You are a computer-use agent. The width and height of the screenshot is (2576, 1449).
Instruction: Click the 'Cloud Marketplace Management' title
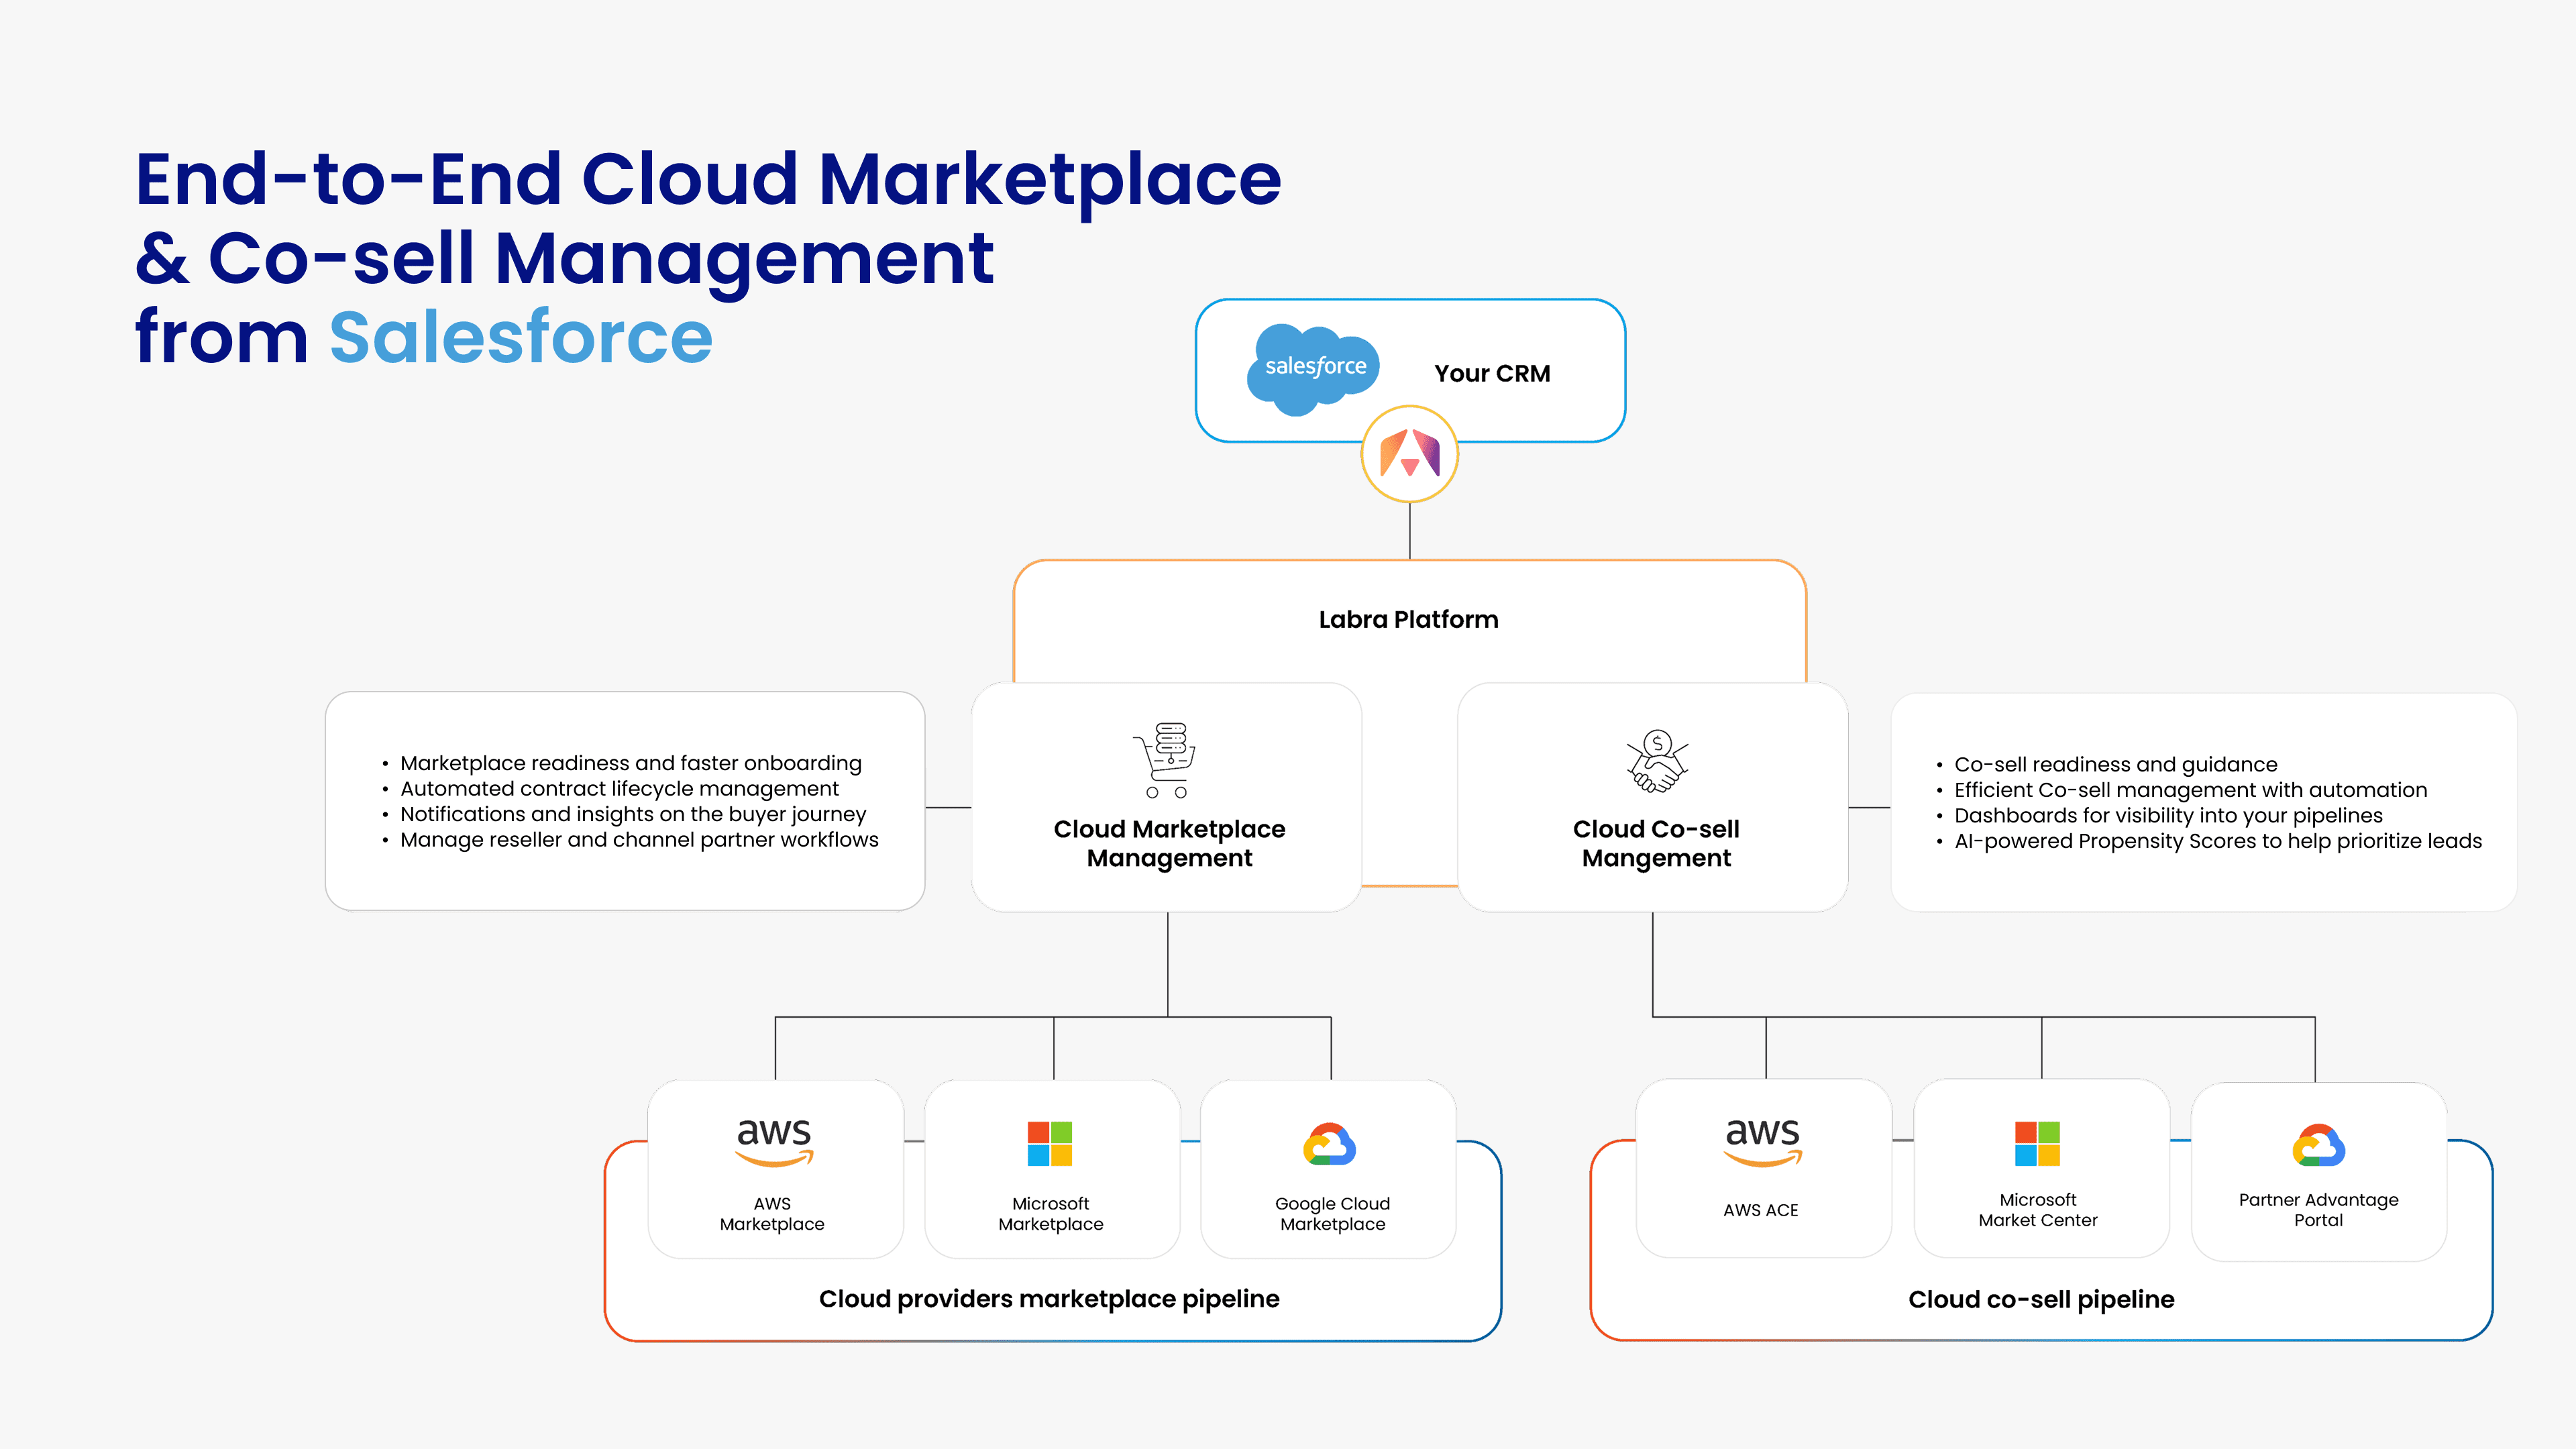tap(1169, 843)
